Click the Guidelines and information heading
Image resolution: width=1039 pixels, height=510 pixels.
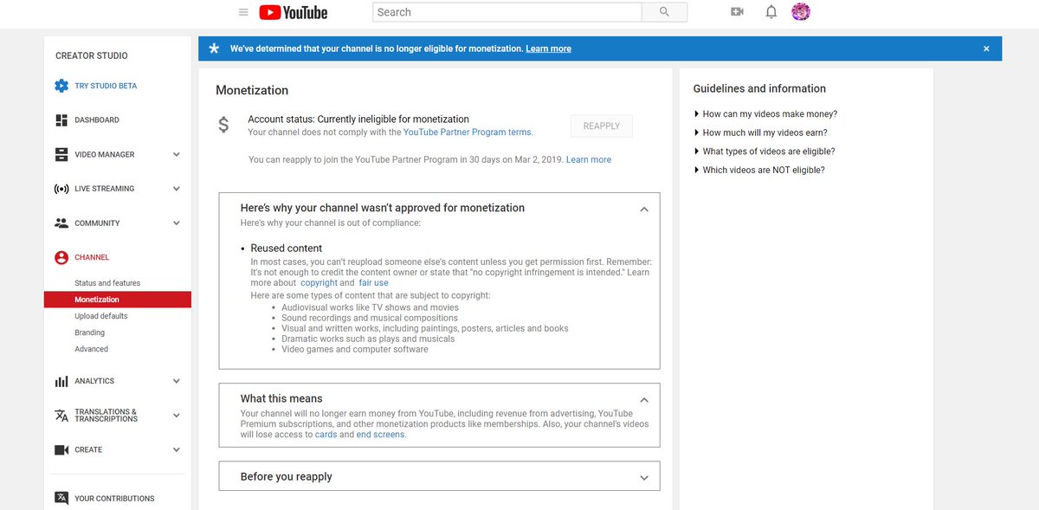759,88
